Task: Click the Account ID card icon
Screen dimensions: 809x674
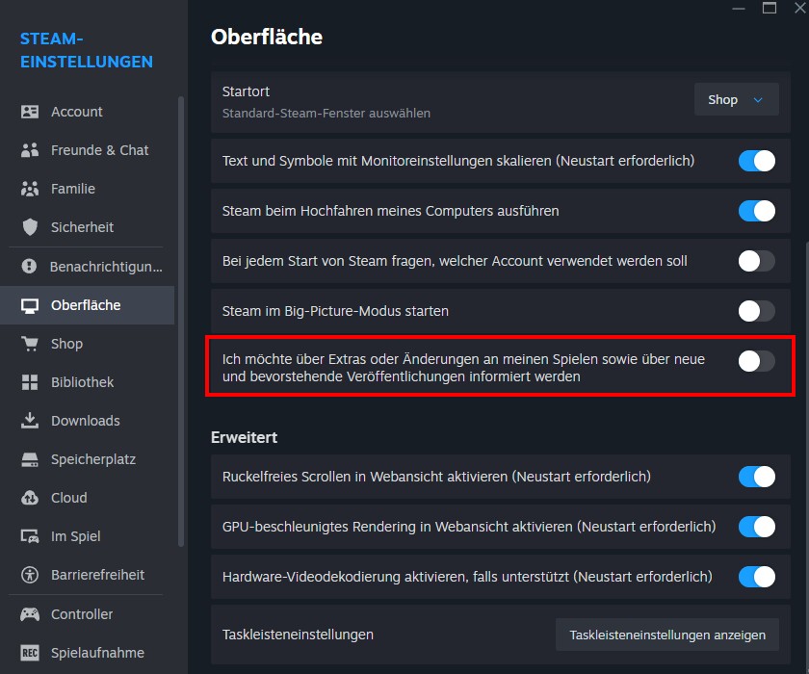Action: [30, 112]
